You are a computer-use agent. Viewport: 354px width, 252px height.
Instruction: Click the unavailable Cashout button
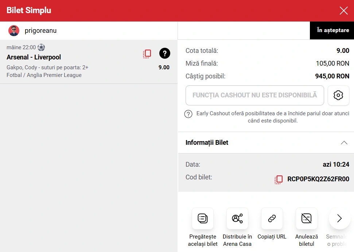pyautogui.click(x=254, y=95)
